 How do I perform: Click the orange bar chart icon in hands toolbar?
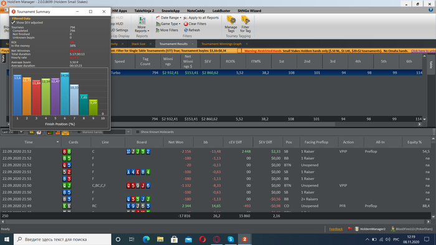pyautogui.click(x=57, y=132)
